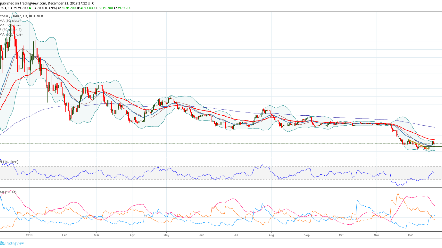442x248 pixels.
Task: Click the 'Jun' label on time axis
Action: tap(202, 235)
